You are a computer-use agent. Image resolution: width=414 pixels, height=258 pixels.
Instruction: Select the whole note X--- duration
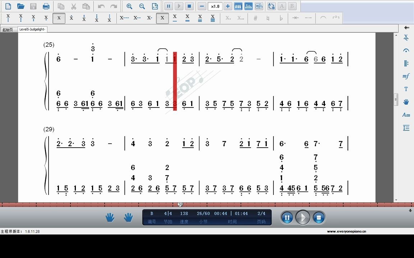pos(124,18)
